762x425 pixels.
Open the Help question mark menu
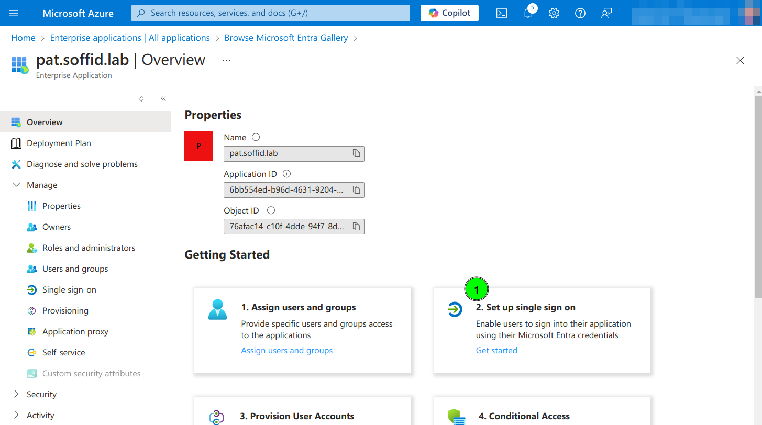(x=580, y=13)
